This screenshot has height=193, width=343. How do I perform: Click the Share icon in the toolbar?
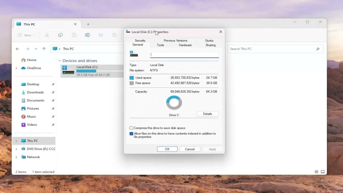100,35
